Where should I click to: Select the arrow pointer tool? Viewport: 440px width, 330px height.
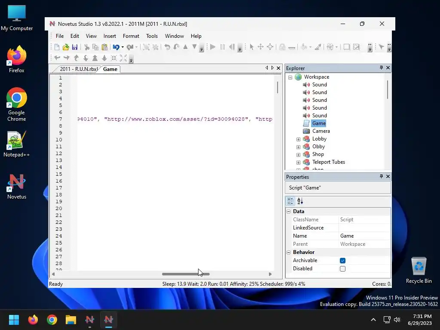click(252, 47)
